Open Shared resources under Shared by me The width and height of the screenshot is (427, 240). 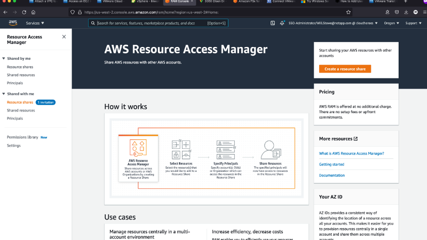tap(21, 75)
